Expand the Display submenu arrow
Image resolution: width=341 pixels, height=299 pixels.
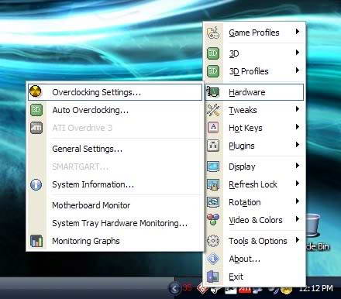click(x=298, y=166)
